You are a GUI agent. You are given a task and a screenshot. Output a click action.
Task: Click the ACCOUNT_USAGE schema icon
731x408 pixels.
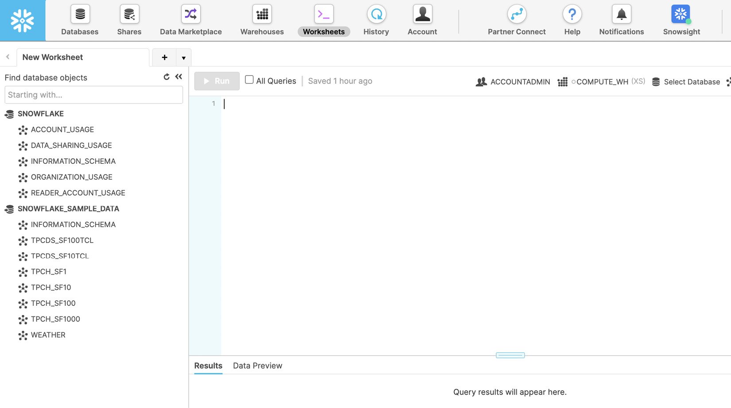23,130
